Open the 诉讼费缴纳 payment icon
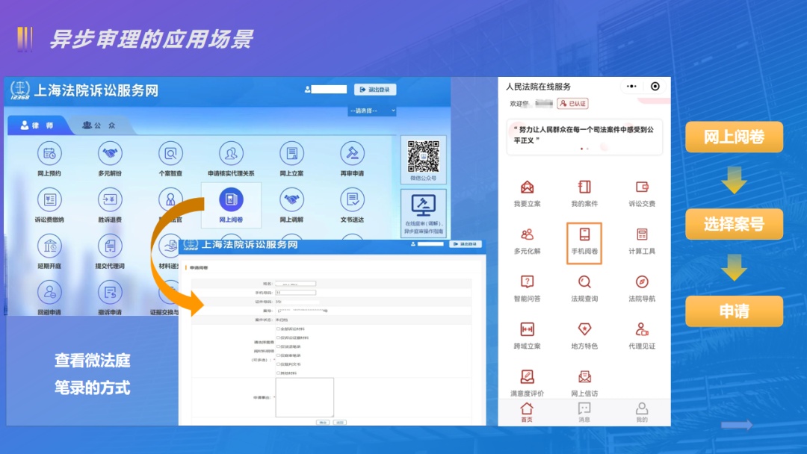The height and width of the screenshot is (454, 807). 49,200
